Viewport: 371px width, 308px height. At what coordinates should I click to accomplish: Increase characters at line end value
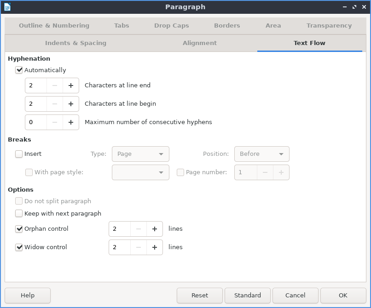pos(71,86)
